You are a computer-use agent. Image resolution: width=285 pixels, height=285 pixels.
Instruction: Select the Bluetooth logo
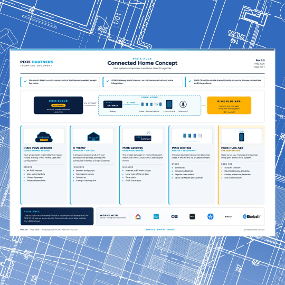click(x=252, y=216)
